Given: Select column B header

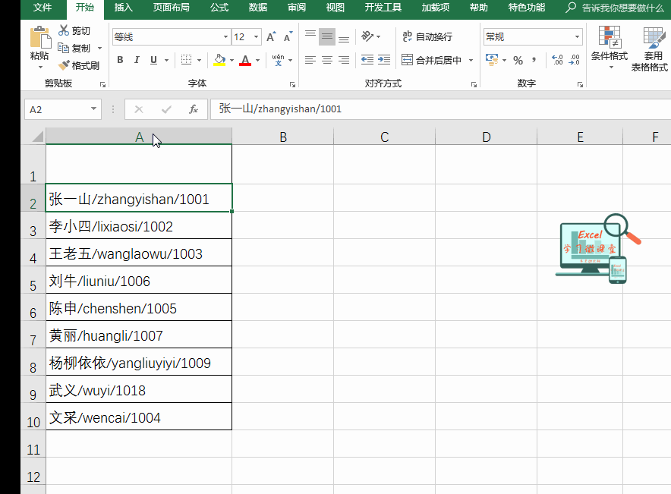Looking at the screenshot, I should click(x=283, y=137).
